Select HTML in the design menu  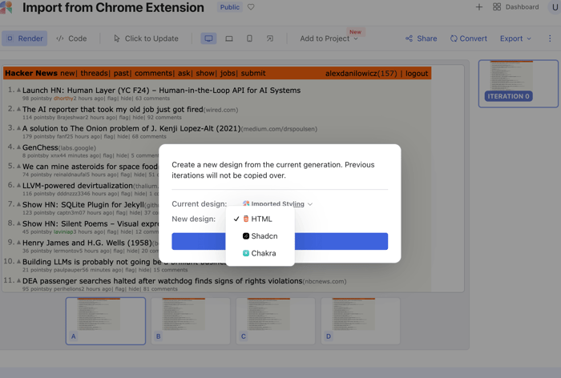point(260,219)
